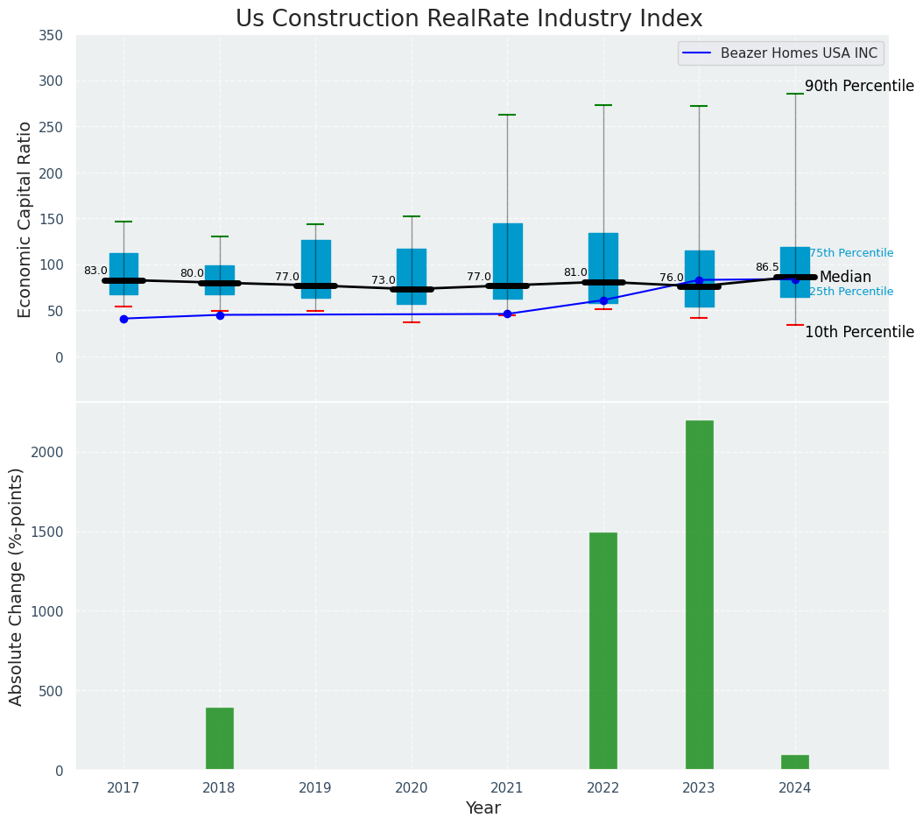
Task: Click the small green 2024 bar
Action: tap(794, 762)
